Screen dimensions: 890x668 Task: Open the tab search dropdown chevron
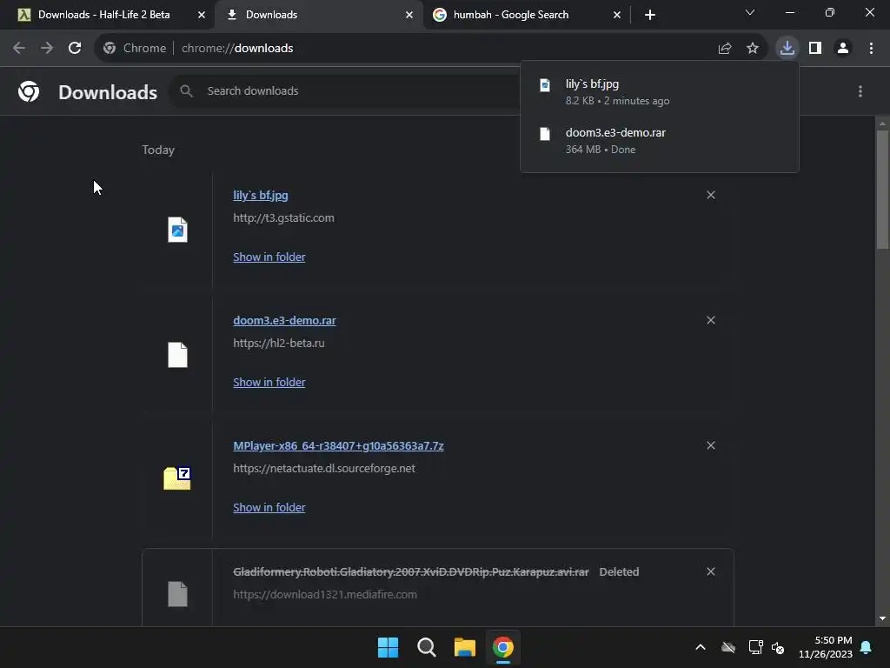pos(750,12)
